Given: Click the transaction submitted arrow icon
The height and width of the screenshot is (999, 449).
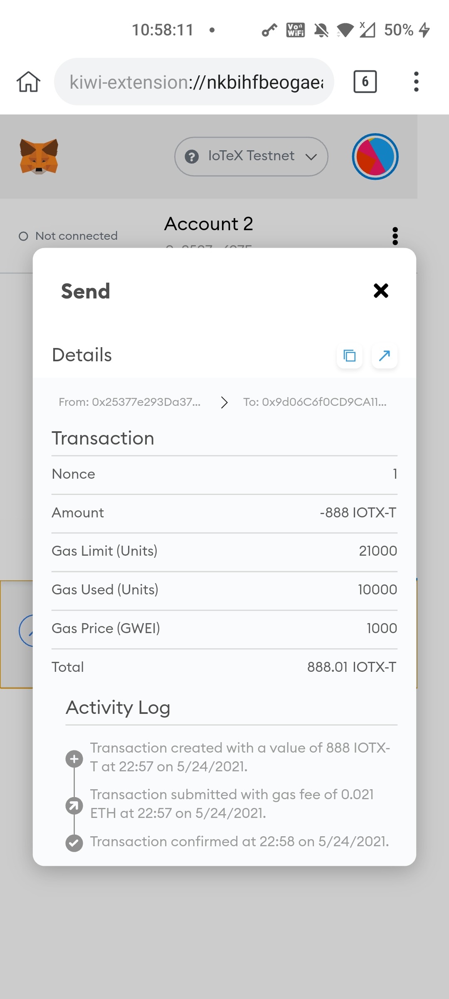Looking at the screenshot, I should tap(74, 806).
